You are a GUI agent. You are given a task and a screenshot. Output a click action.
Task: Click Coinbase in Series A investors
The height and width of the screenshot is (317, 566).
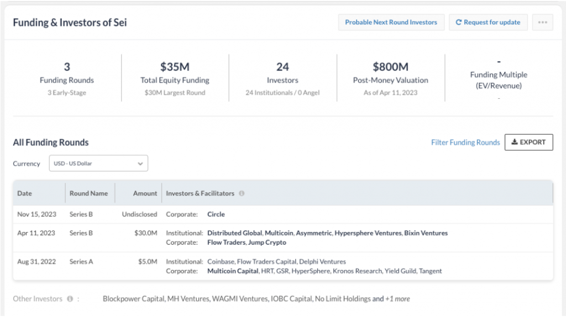[x=221, y=261]
